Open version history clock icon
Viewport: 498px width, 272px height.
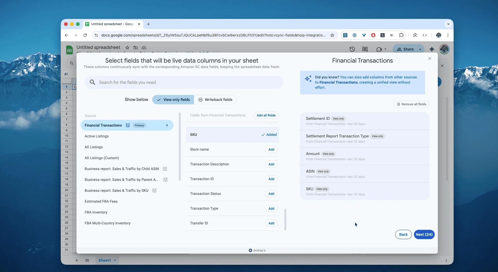(x=352, y=49)
